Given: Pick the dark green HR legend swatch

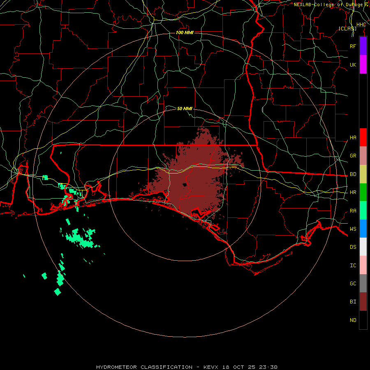Looking at the screenshot, I should 363,192.
